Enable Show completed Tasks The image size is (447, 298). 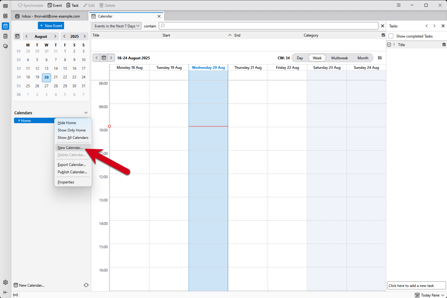click(x=391, y=36)
